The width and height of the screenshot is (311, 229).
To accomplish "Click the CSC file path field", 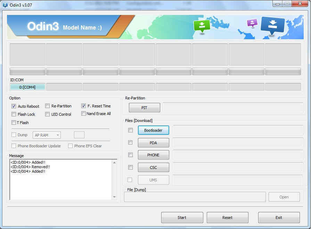I will pyautogui.click(x=238, y=167).
